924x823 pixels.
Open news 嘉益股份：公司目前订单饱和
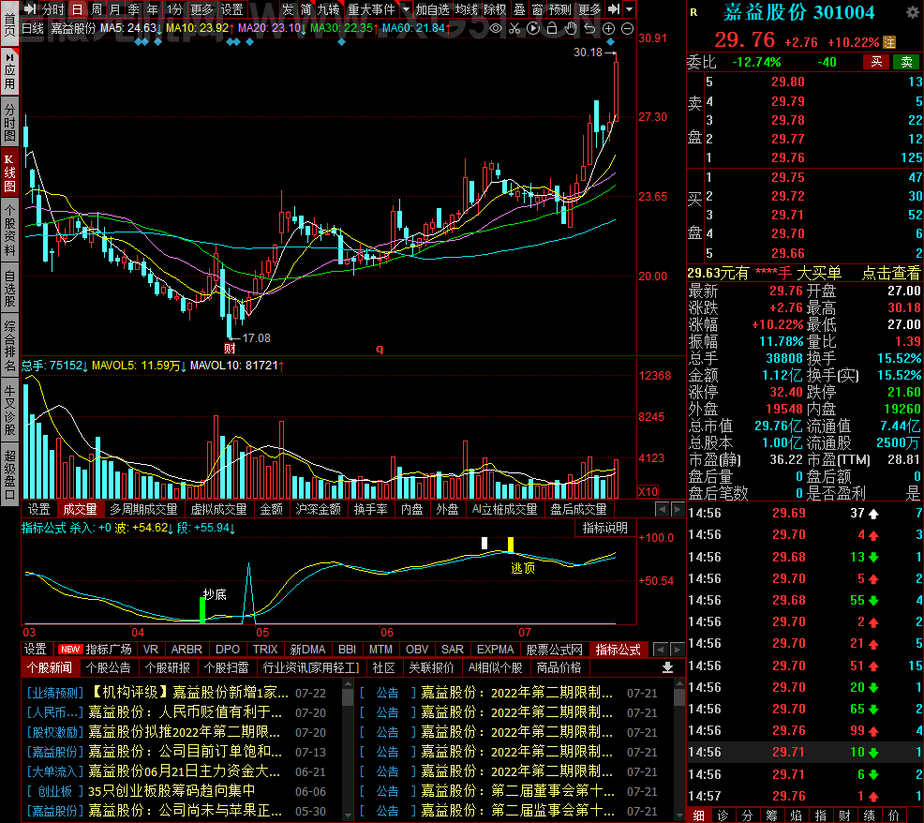(x=185, y=752)
